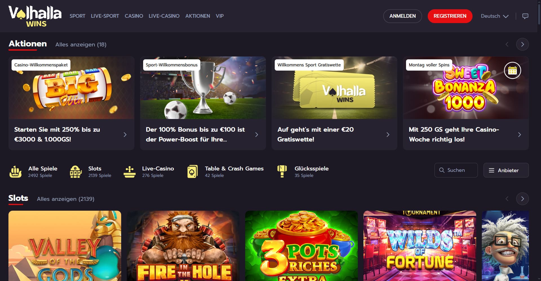Expand the Casino-Willkommenspaket promo chevron
This screenshot has width=541, height=281.
[x=125, y=135]
